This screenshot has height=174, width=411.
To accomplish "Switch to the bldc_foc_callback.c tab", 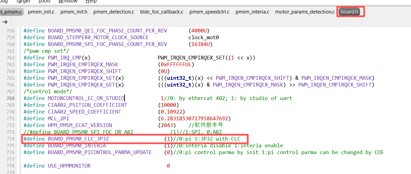I will tap(162, 12).
